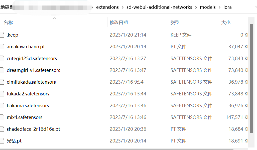Click the shadedface_2r16d16e.pt file icon
The width and height of the screenshot is (257, 150).
pyautogui.click(x=2, y=129)
